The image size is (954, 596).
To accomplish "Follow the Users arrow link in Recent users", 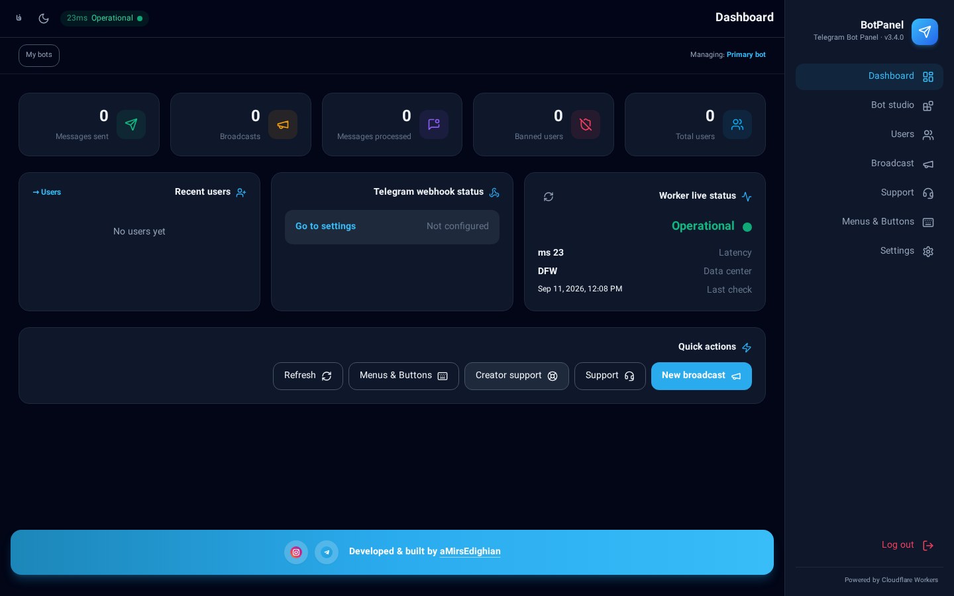I will [46, 192].
